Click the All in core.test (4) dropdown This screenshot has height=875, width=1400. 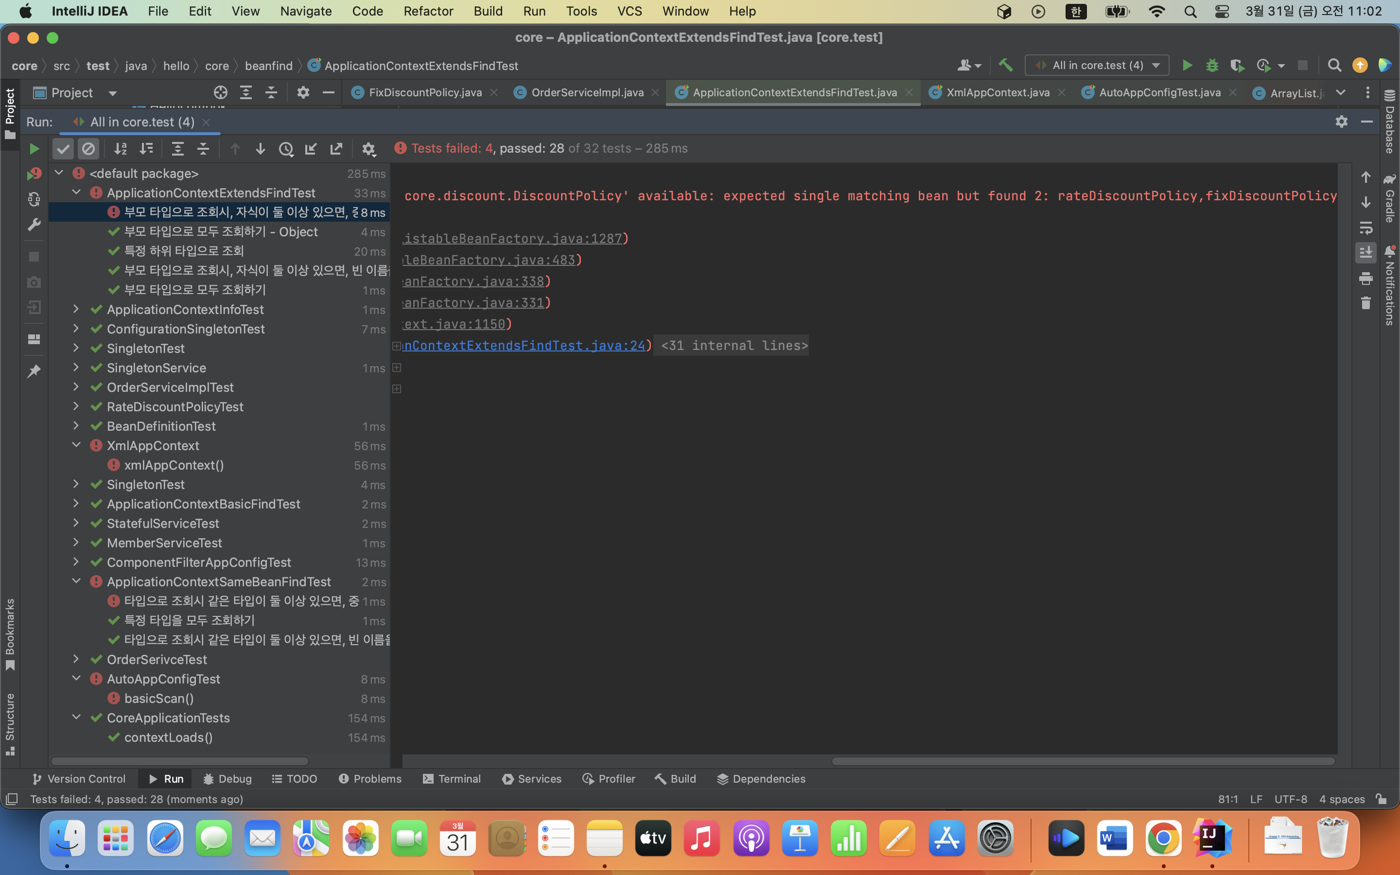[1098, 65]
